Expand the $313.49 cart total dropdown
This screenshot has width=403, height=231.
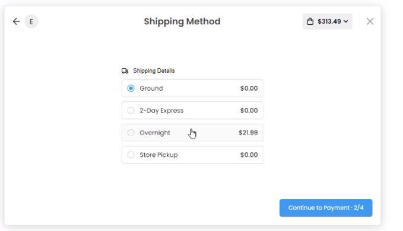tap(328, 21)
